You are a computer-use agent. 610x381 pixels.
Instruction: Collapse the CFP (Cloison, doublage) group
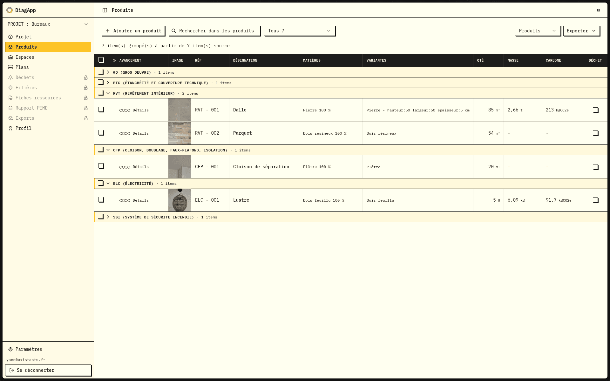[x=108, y=150]
